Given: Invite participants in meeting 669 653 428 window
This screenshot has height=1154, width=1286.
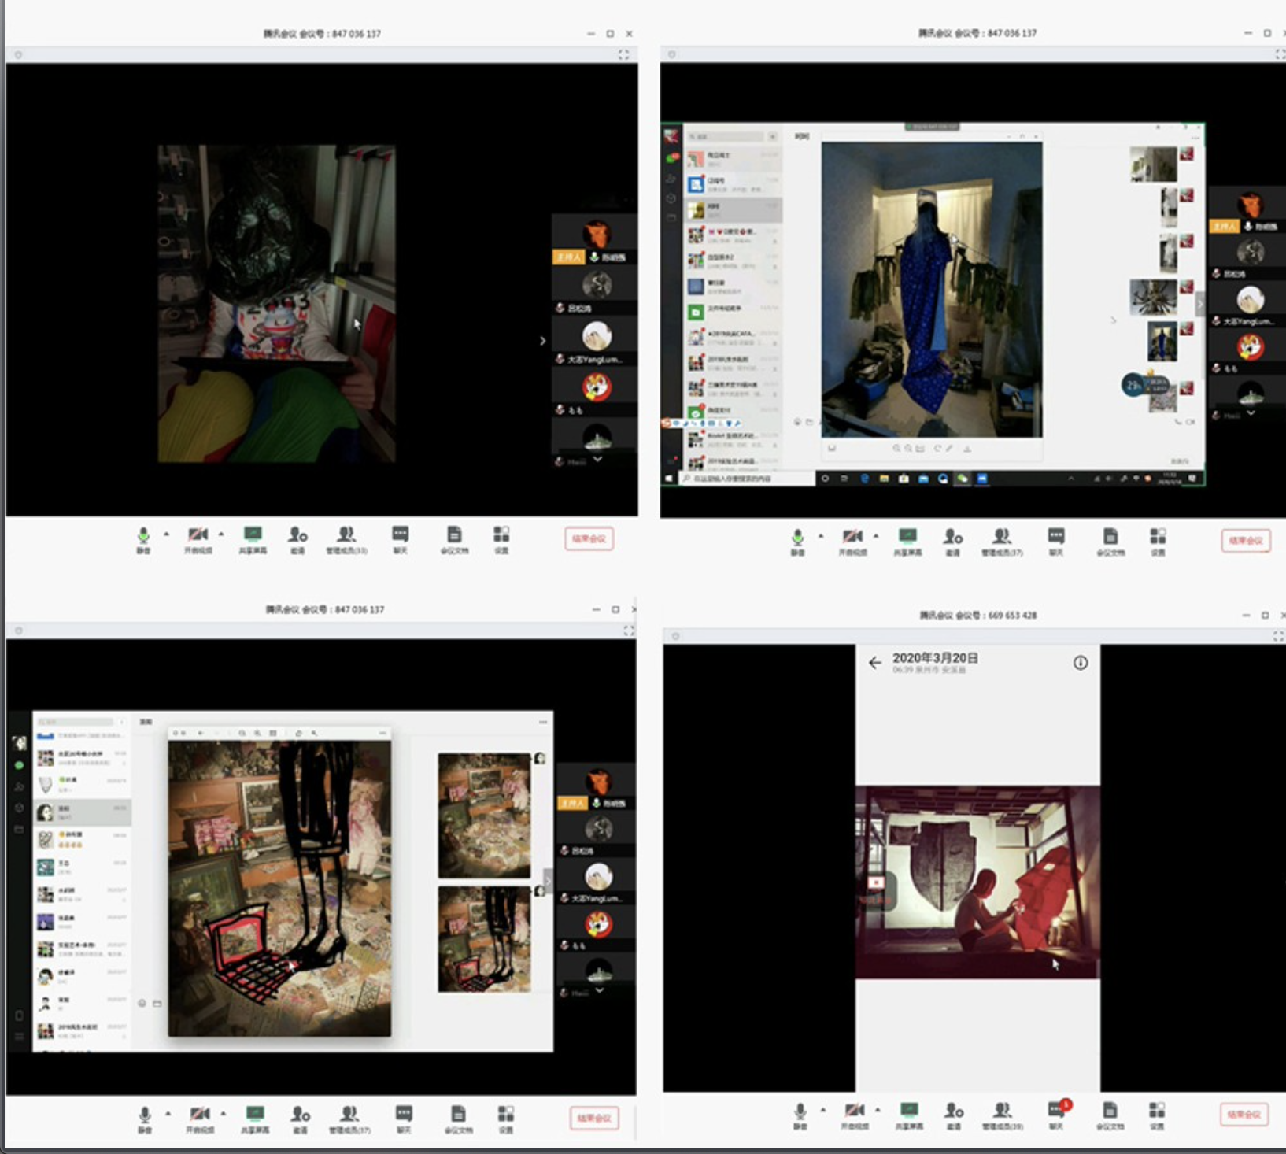Looking at the screenshot, I should point(954,1115).
